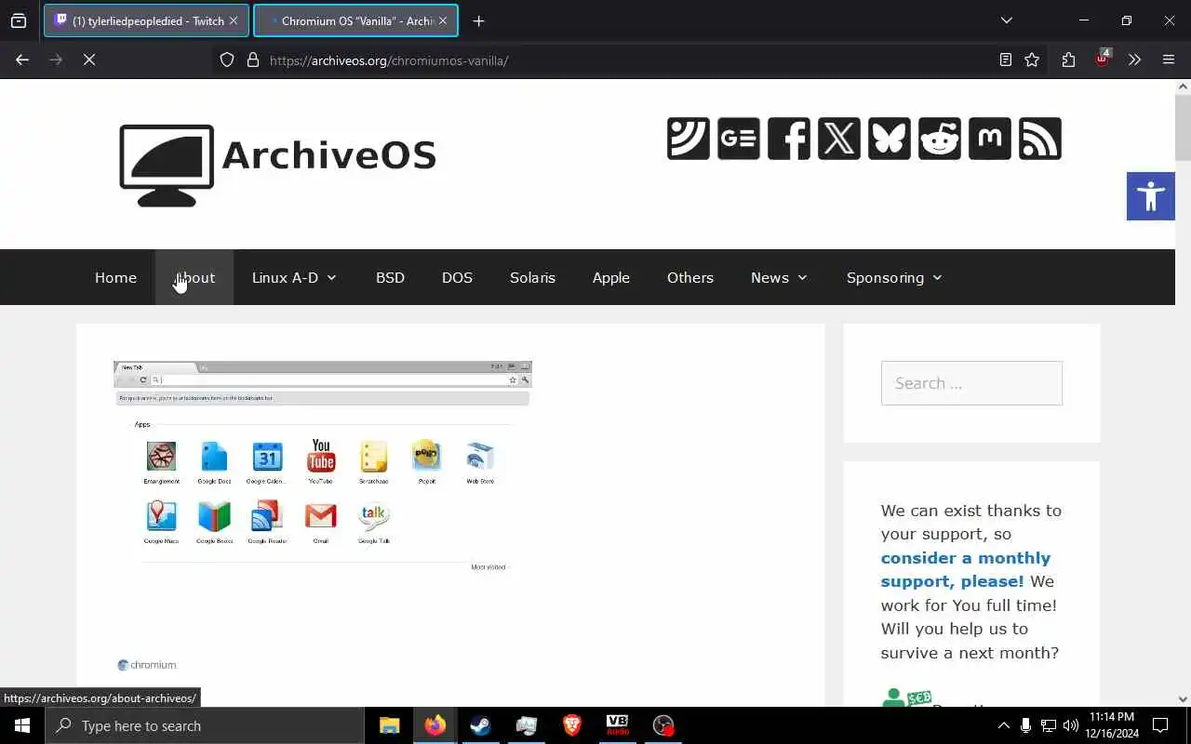Open VB-Audio app in taskbar
1191x744 pixels.
pos(617,725)
